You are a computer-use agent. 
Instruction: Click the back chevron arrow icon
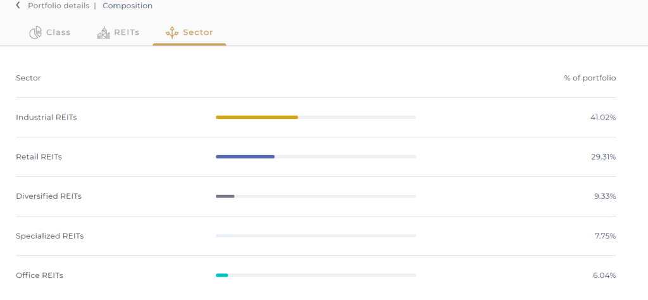18,5
